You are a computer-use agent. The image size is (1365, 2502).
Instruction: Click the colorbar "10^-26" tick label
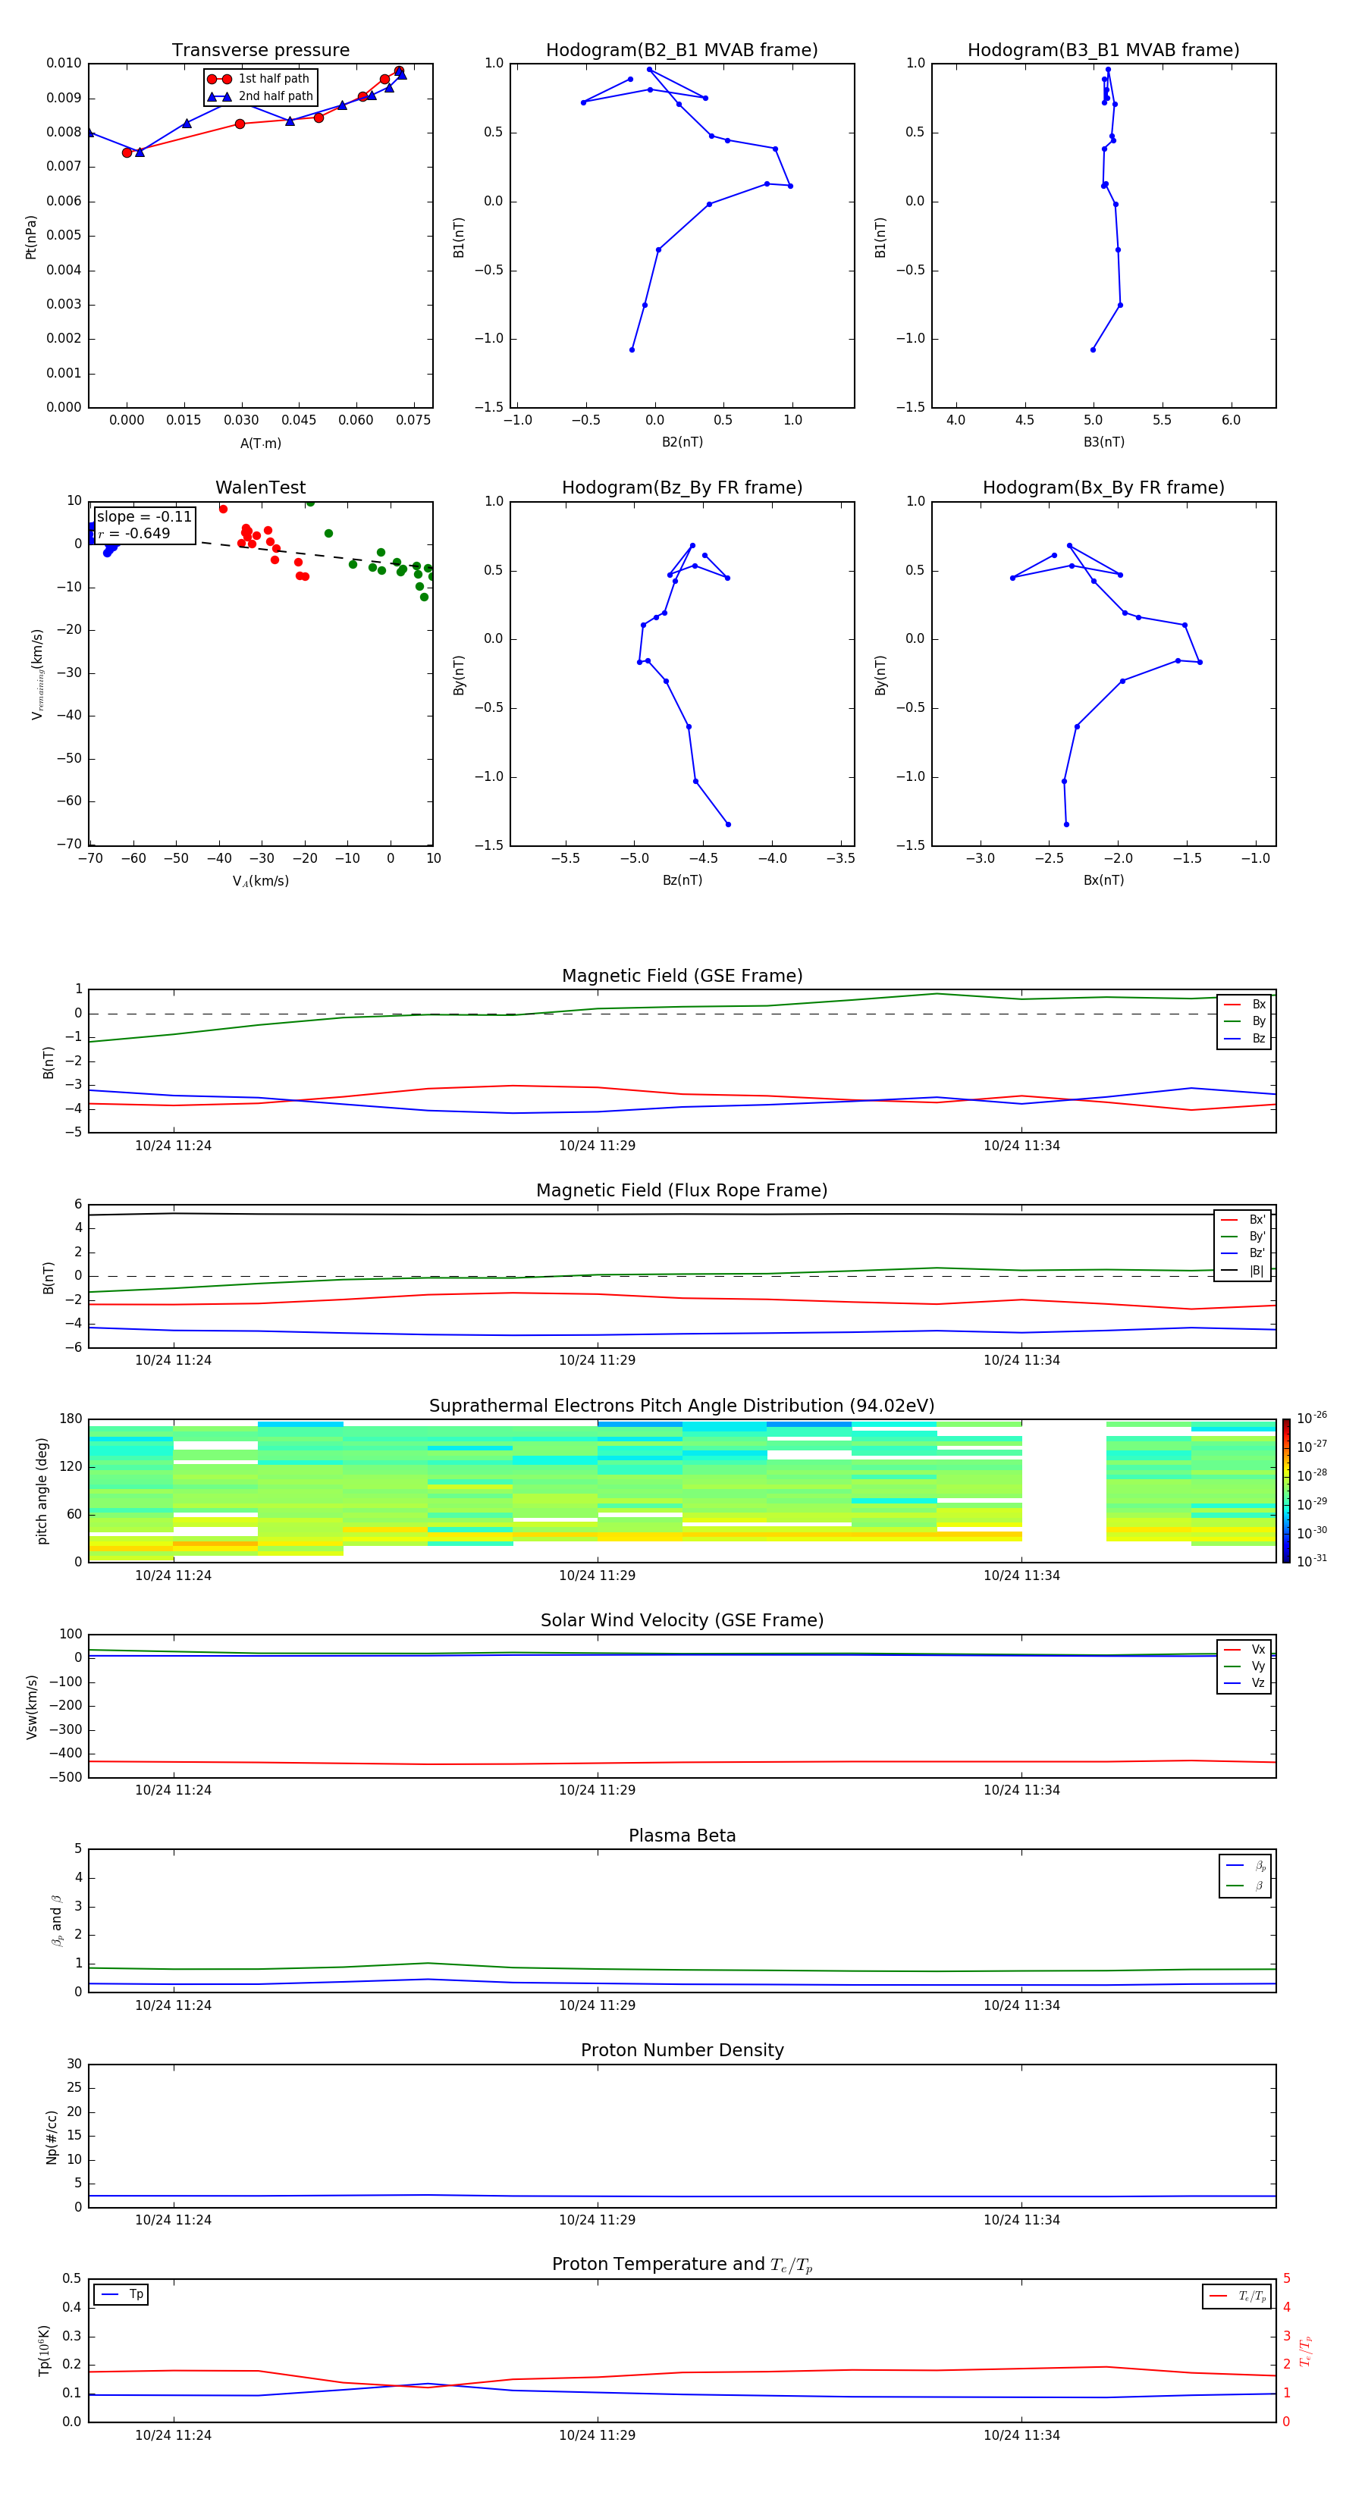1312,1418
